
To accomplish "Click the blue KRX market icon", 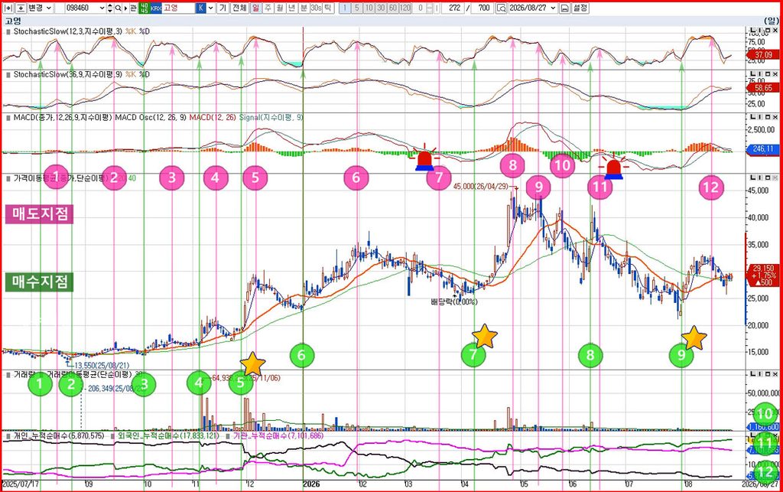I will pyautogui.click(x=156, y=8).
